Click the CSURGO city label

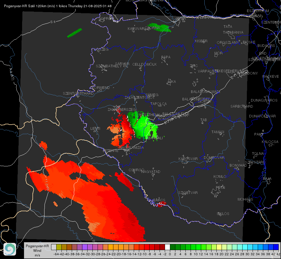(x=136, y=170)
